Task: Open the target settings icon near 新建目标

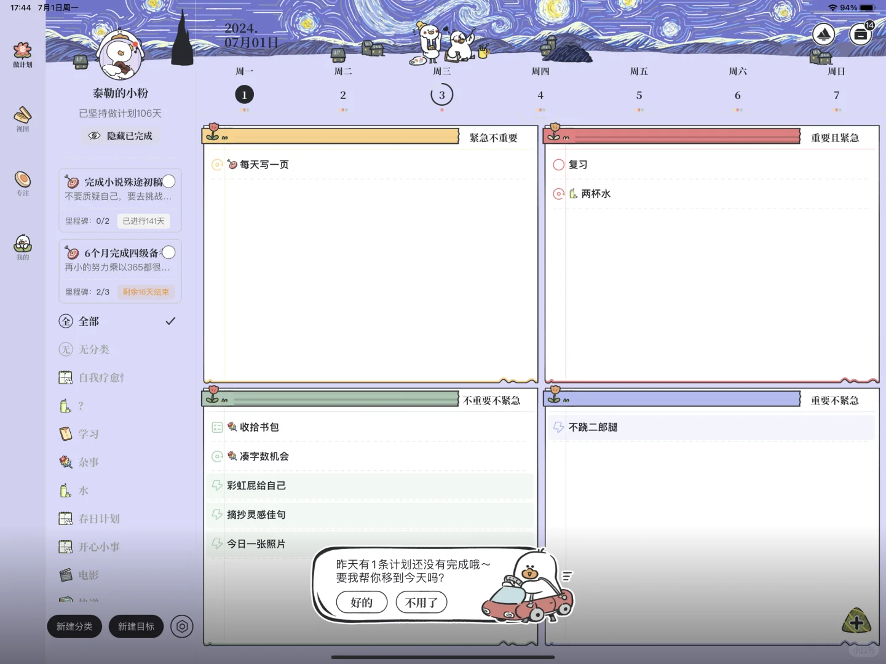Action: point(181,626)
